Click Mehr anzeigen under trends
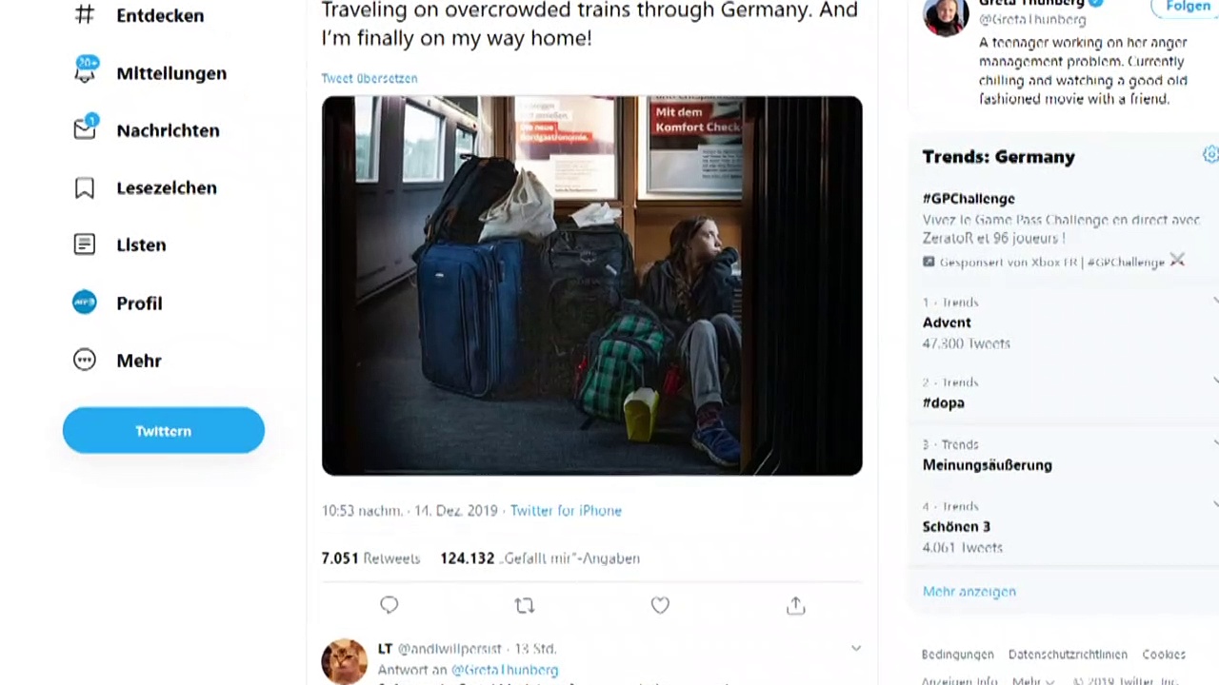1219x685 pixels. [969, 591]
